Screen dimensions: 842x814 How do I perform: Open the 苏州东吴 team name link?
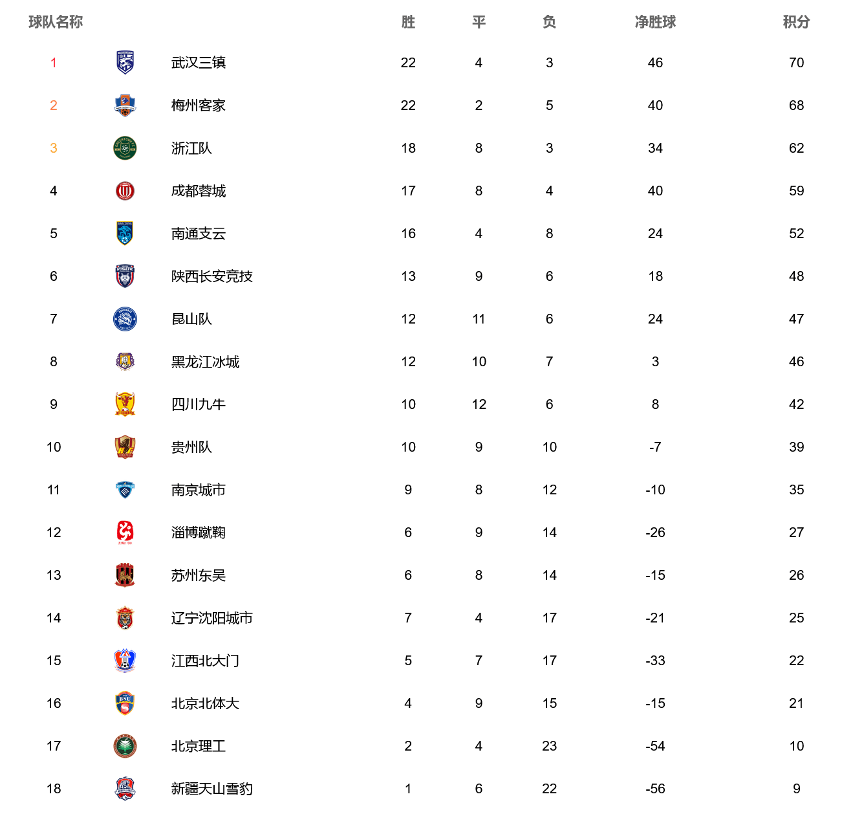pyautogui.click(x=199, y=575)
